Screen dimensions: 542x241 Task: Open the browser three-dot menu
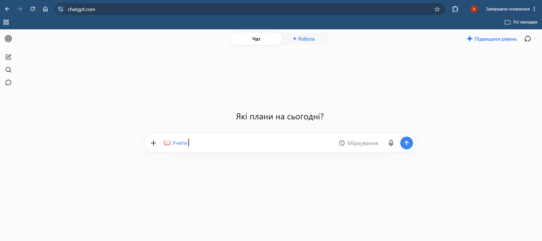[534, 9]
